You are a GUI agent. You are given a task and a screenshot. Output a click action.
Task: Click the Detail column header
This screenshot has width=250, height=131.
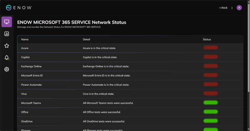pos(87,39)
